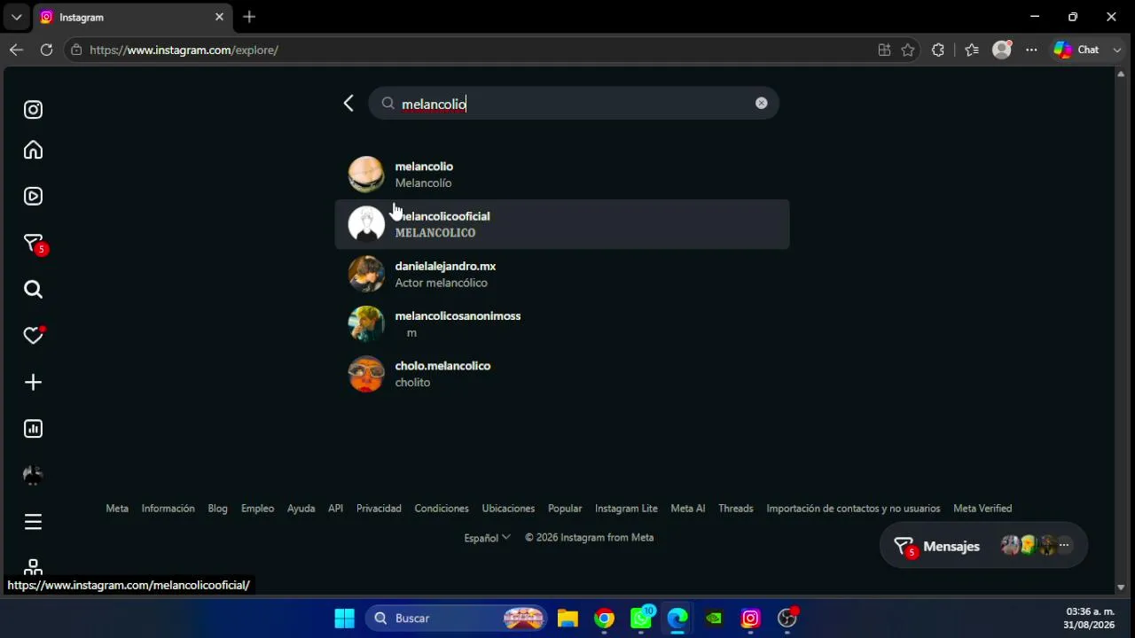Open the Privacidad footer link
The height and width of the screenshot is (638, 1135).
click(x=379, y=509)
